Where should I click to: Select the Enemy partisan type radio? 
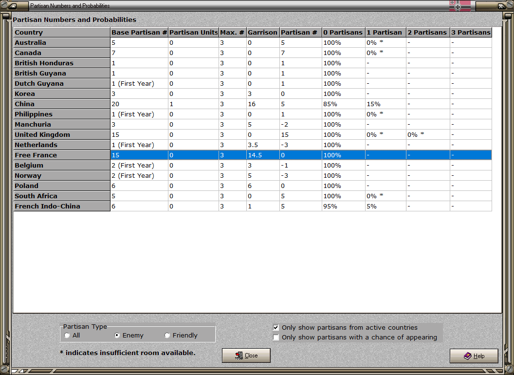117,335
